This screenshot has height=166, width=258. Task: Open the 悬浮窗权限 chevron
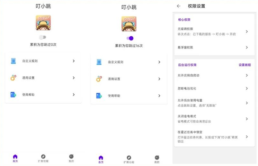pyautogui.click(x=247, y=47)
